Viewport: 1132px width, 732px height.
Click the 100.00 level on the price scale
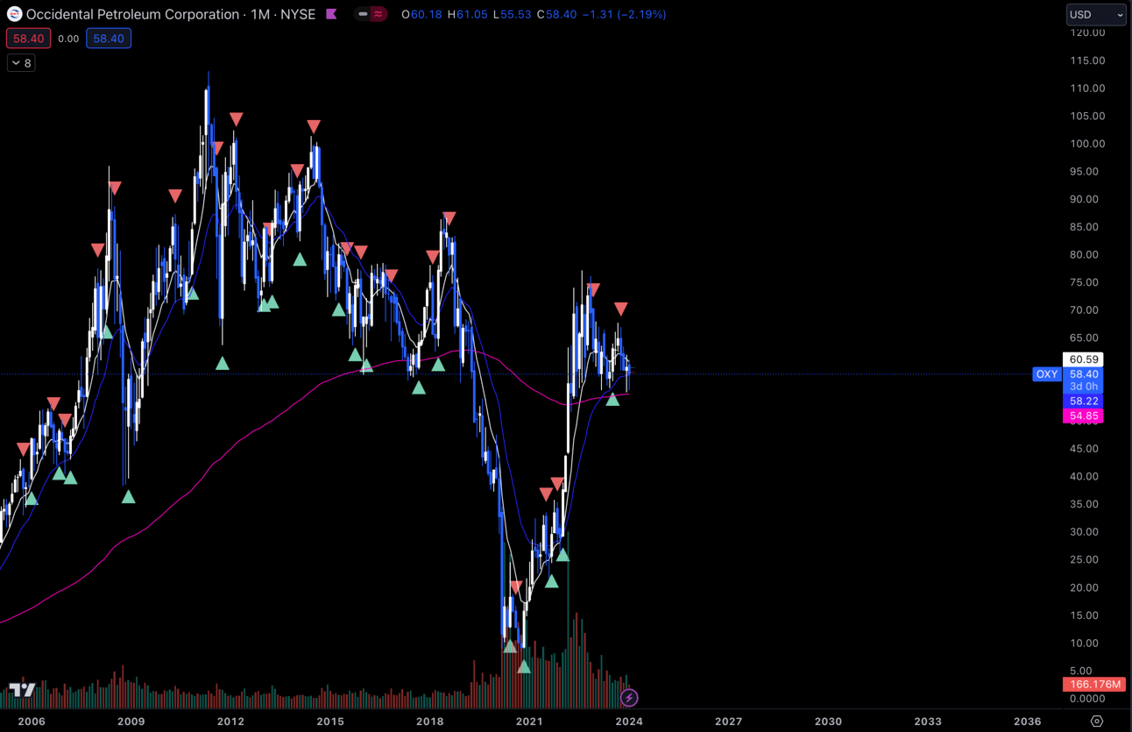pyautogui.click(x=1087, y=144)
